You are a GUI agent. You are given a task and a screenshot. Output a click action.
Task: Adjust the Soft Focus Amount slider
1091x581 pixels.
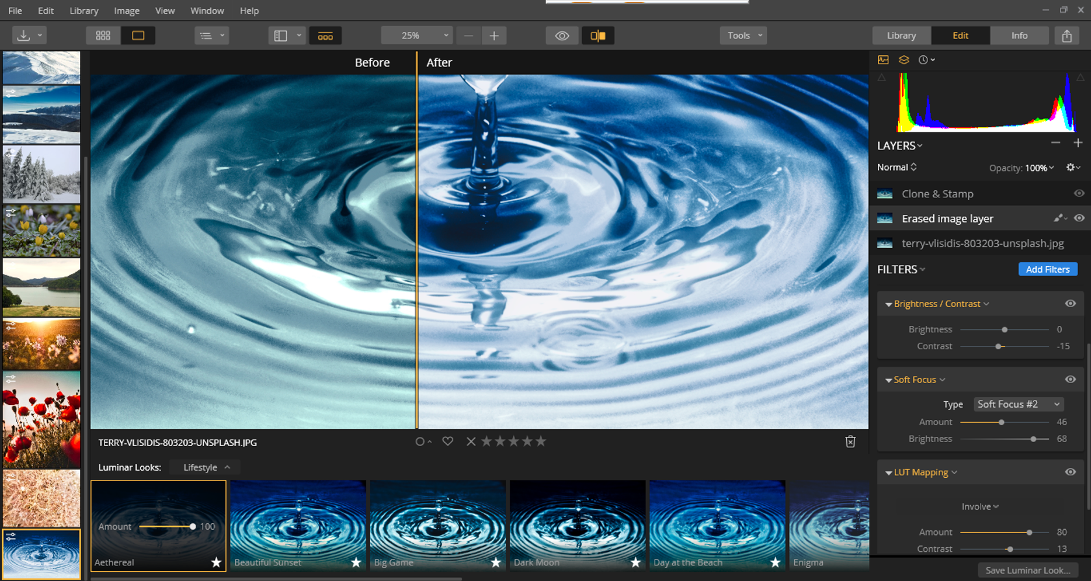pos(1004,422)
